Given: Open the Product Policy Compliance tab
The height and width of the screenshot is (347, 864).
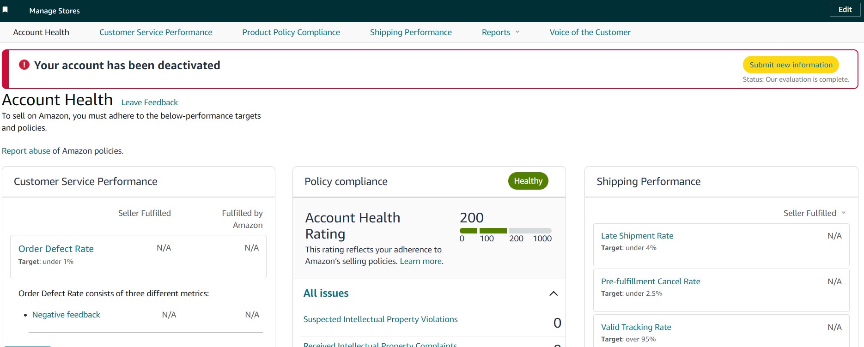Looking at the screenshot, I should [x=291, y=32].
